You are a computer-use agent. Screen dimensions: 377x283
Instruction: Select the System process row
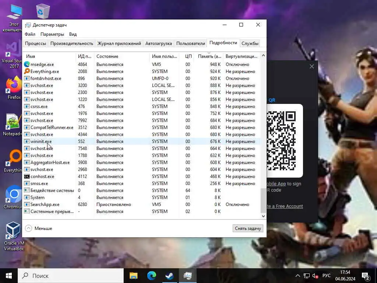[x=142, y=198]
